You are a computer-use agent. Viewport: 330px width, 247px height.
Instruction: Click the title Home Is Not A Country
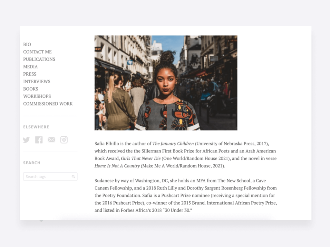[x=117, y=166]
